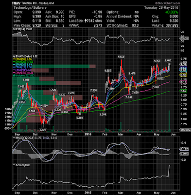The image size is (191, 195).
Task: Click the RSI(14) indicator label
Action: coord(22,29)
